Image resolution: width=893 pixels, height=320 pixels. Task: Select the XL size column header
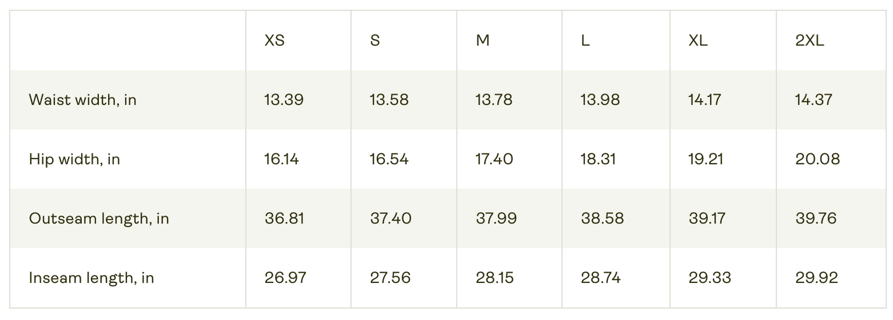(x=698, y=41)
